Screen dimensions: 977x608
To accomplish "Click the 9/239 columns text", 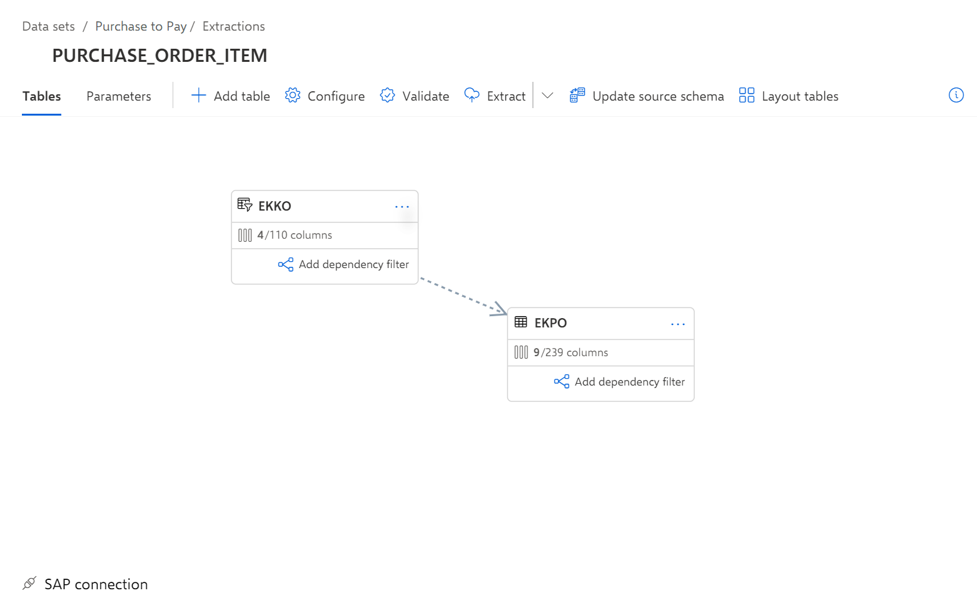I will [x=570, y=352].
